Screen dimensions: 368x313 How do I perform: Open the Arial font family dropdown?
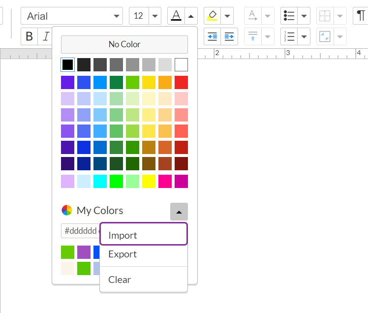(72, 16)
